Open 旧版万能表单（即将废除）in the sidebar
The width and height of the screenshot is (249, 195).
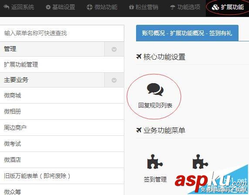(62, 176)
